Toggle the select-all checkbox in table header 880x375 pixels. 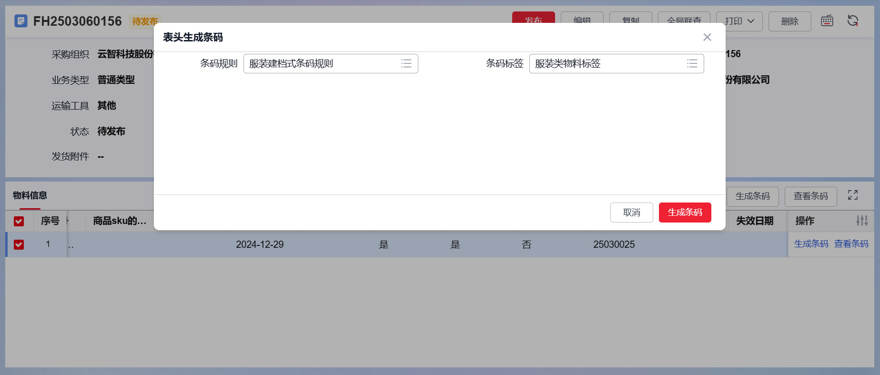coord(19,221)
